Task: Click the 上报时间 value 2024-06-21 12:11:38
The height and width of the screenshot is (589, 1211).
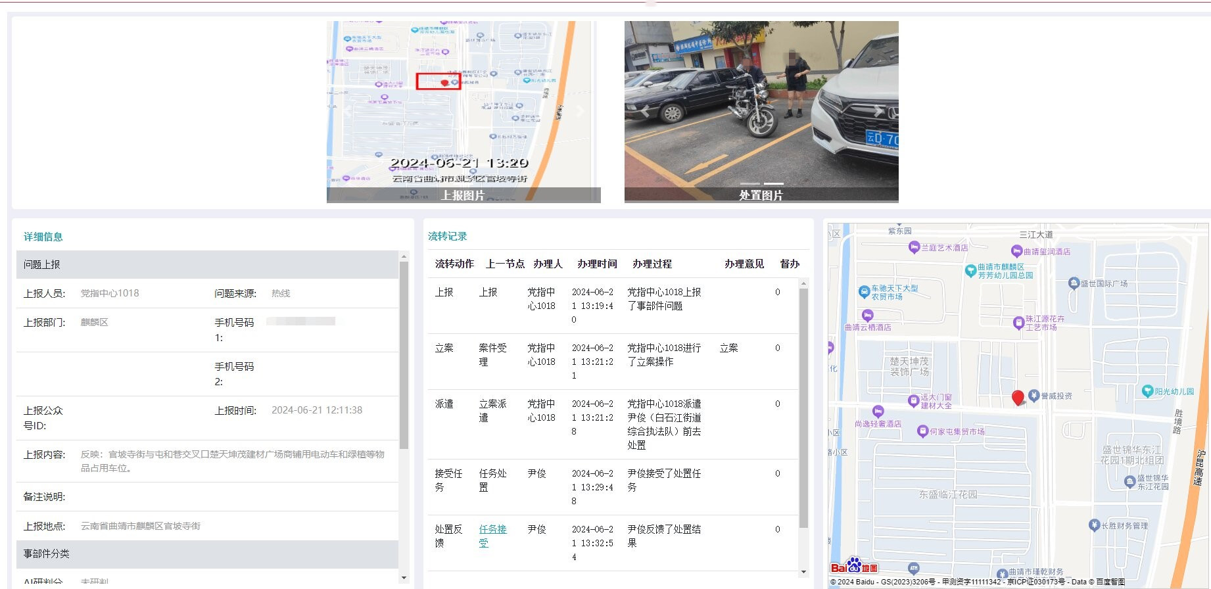Action: (317, 410)
